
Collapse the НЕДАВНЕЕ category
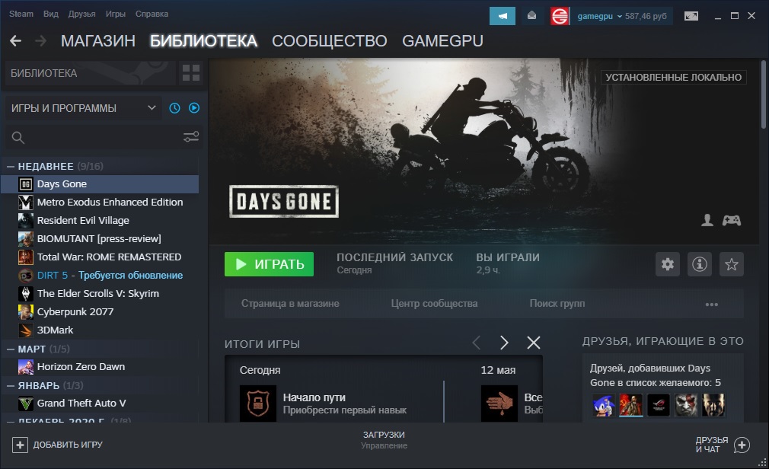(x=11, y=167)
